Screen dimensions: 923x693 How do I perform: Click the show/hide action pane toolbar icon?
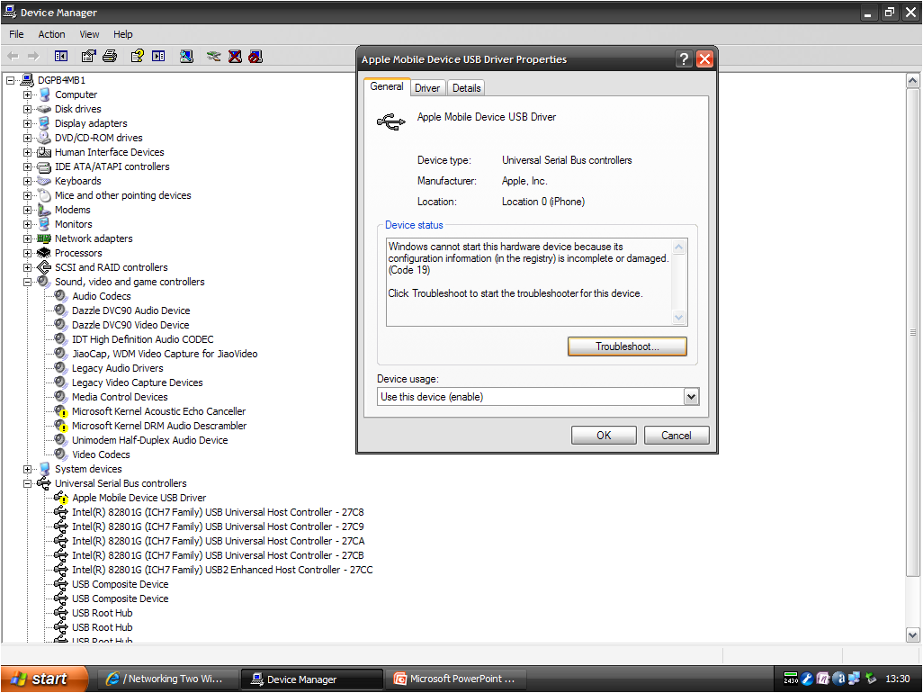[x=158, y=57]
